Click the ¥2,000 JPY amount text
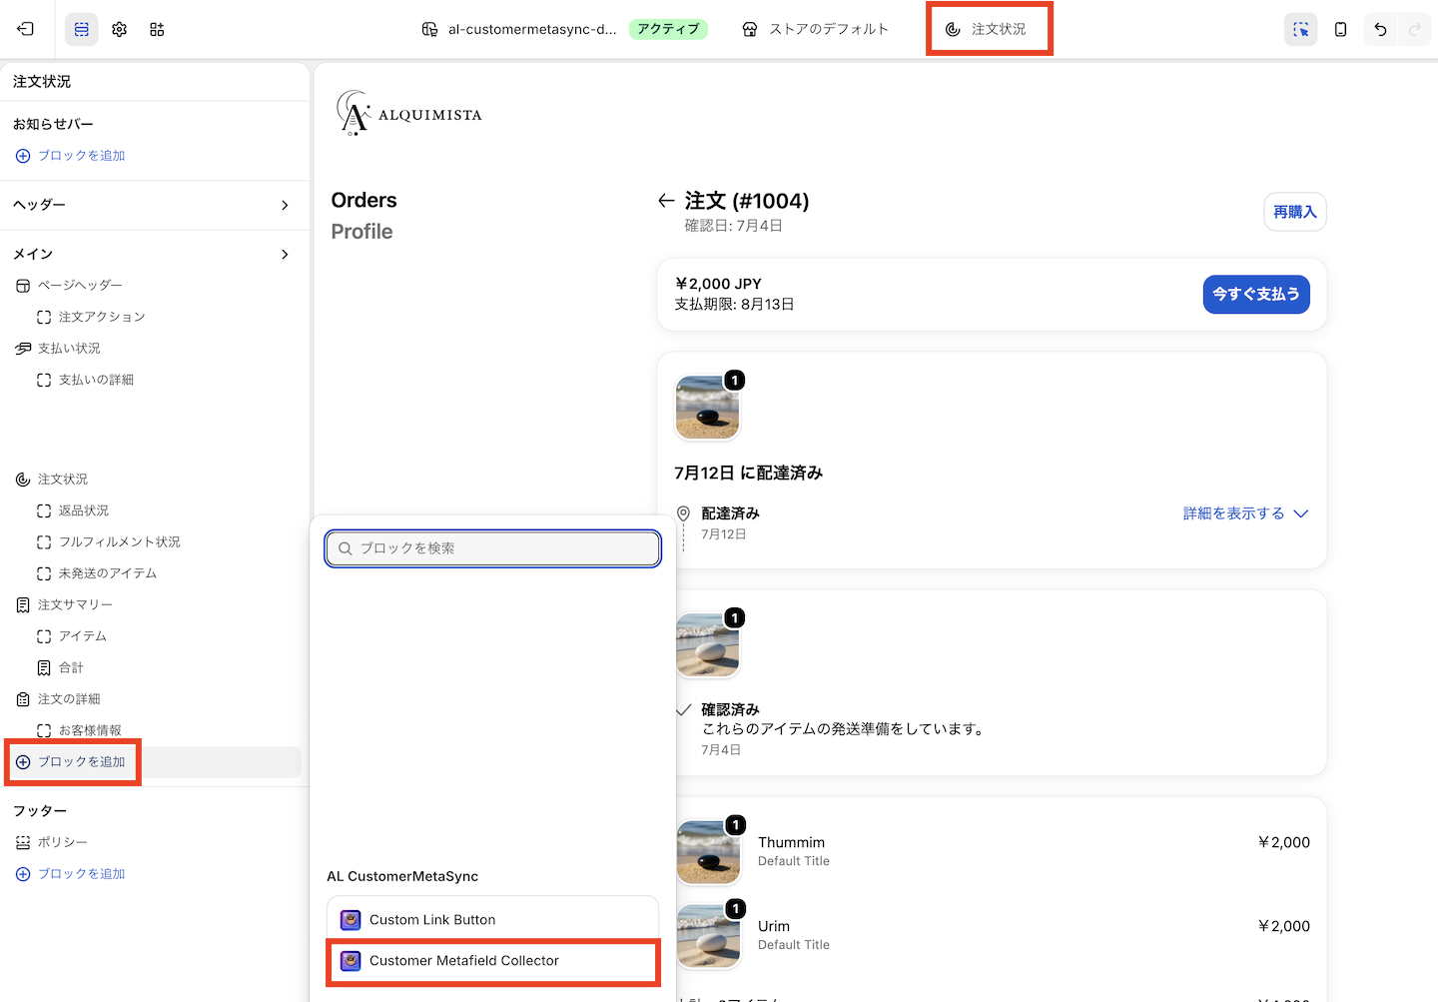 (x=718, y=284)
